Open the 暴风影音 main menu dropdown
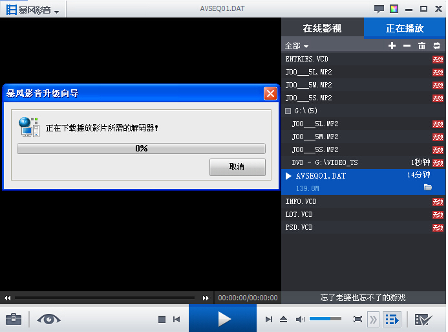Screen dimensions: 448x332 click(x=32, y=10)
